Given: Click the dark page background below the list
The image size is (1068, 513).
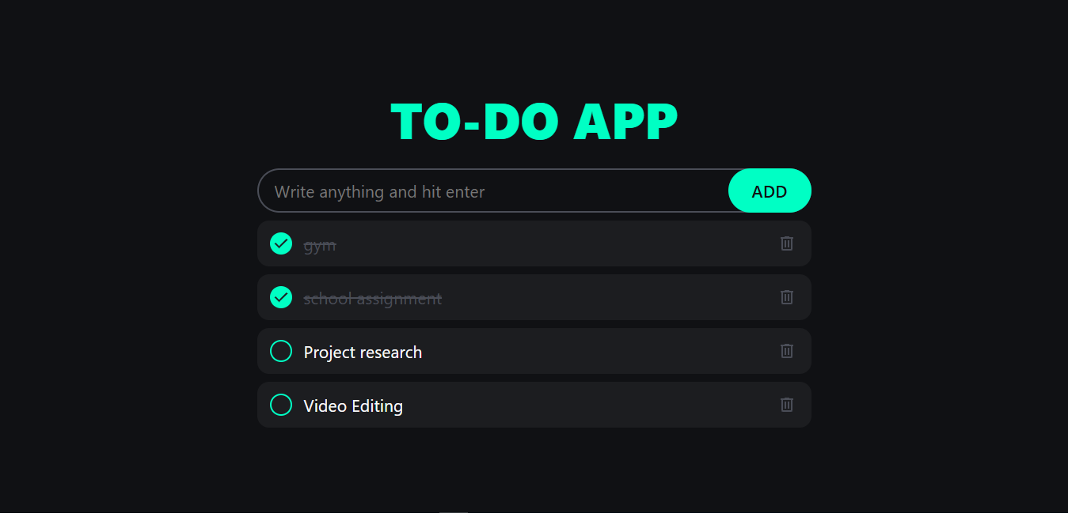Looking at the screenshot, I should click(x=534, y=470).
